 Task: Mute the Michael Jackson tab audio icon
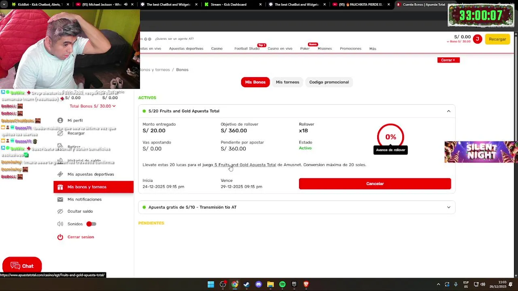125,4
